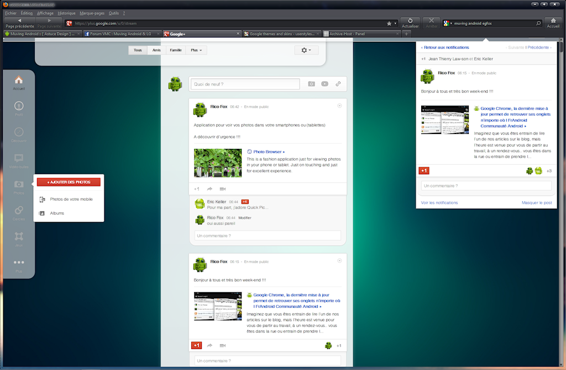Follow the Retour aux notifications link
Image resolution: width=566 pixels, height=370 pixels.
coord(445,47)
